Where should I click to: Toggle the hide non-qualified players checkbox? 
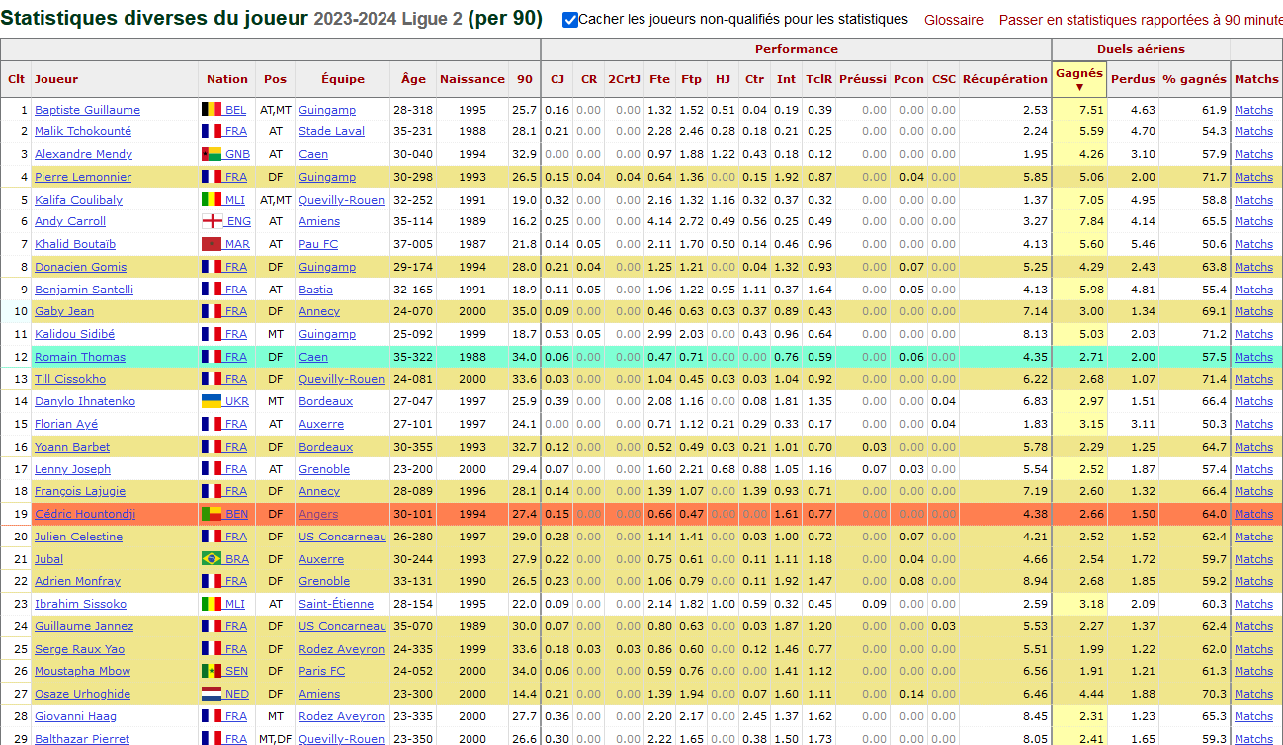(570, 20)
